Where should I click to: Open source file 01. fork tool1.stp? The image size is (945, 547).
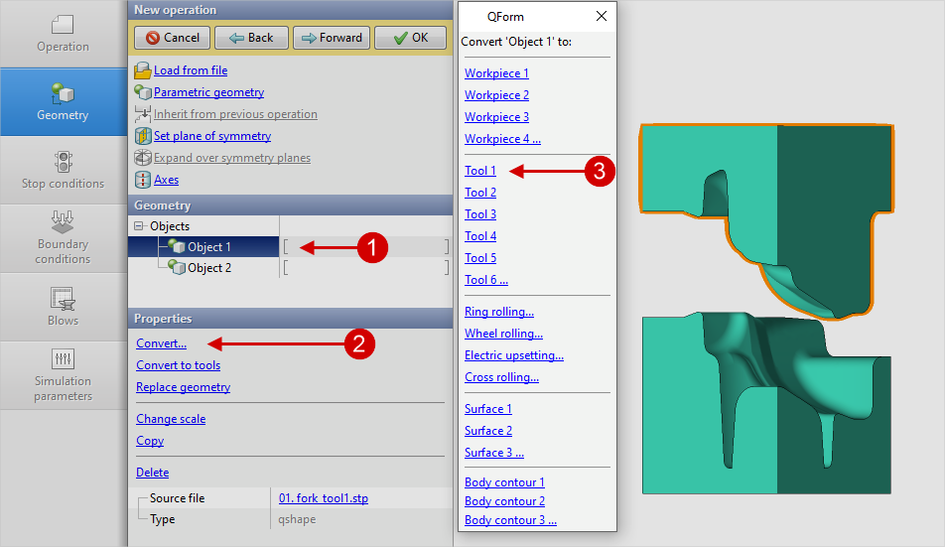tap(324, 498)
